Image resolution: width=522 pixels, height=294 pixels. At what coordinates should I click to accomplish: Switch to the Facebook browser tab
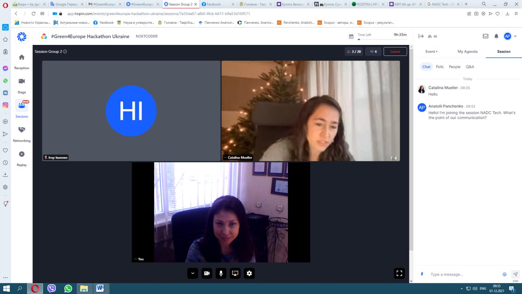pyautogui.click(x=217, y=4)
